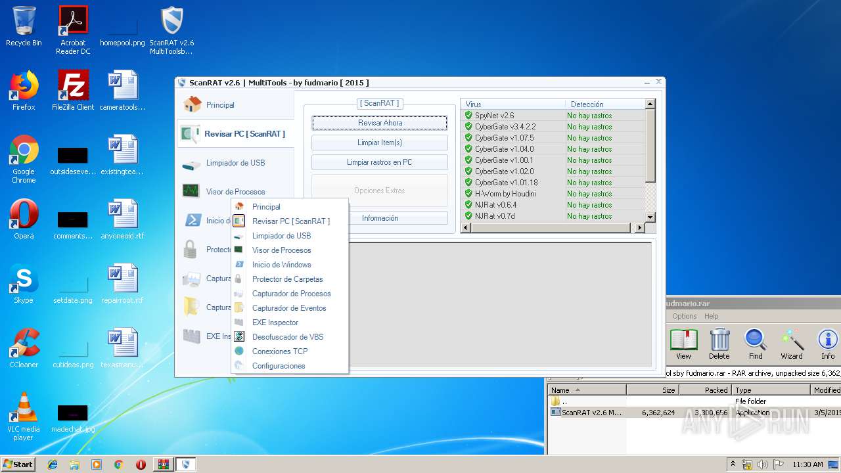Click the Opera desktop icon
This screenshot has height=473, width=841.
click(24, 219)
